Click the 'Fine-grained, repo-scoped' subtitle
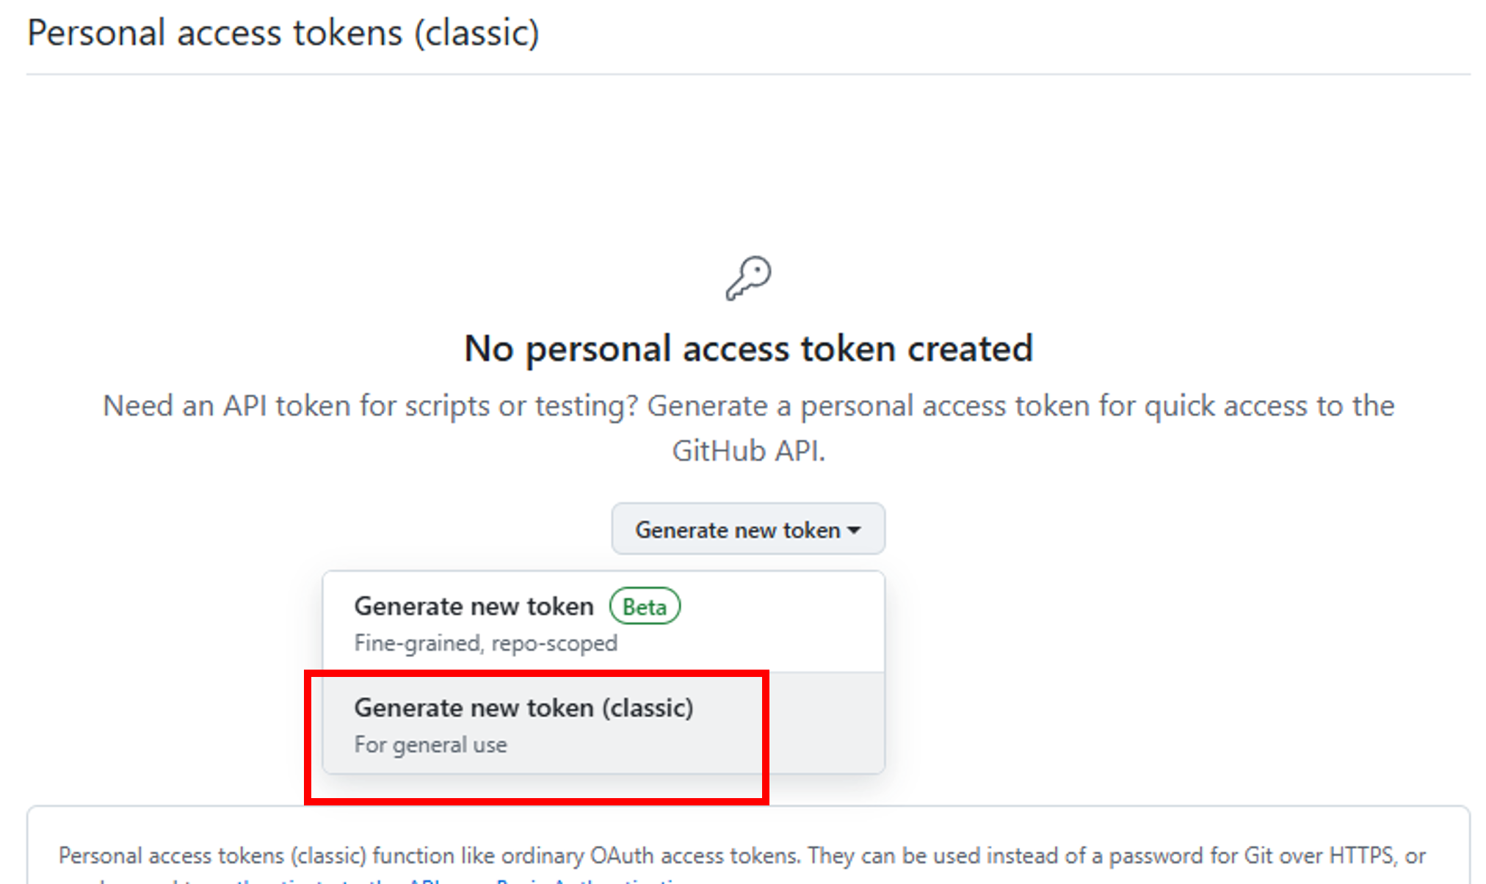 (485, 643)
